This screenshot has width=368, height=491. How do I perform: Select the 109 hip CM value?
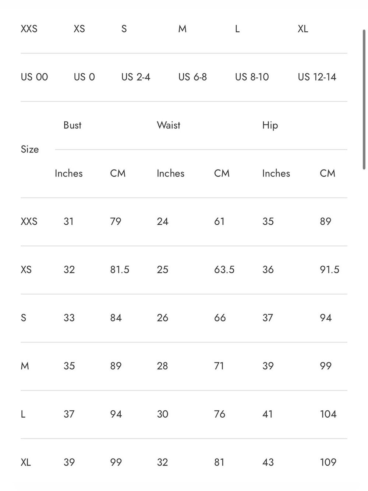328,462
